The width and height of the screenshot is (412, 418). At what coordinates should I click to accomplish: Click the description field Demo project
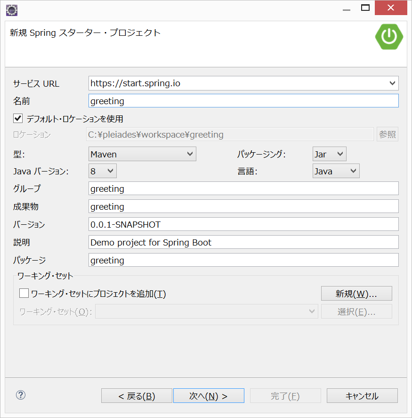click(x=243, y=242)
